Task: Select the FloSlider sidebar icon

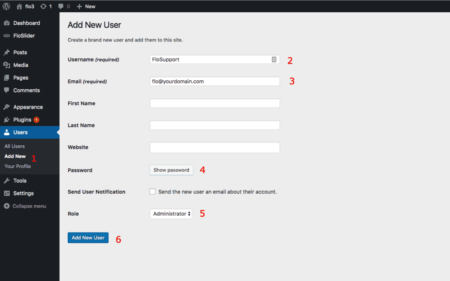Action: click(x=7, y=35)
